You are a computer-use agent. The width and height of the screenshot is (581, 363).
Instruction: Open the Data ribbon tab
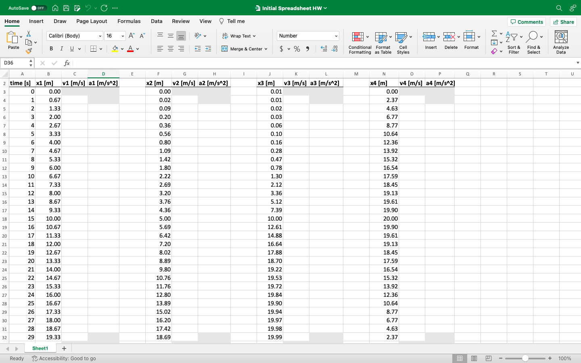(157, 21)
